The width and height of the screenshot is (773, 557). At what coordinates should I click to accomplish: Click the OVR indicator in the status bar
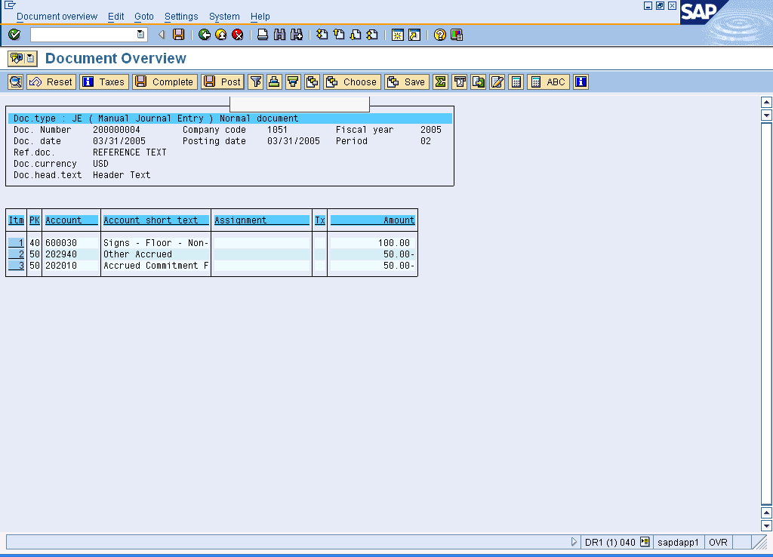(x=719, y=542)
